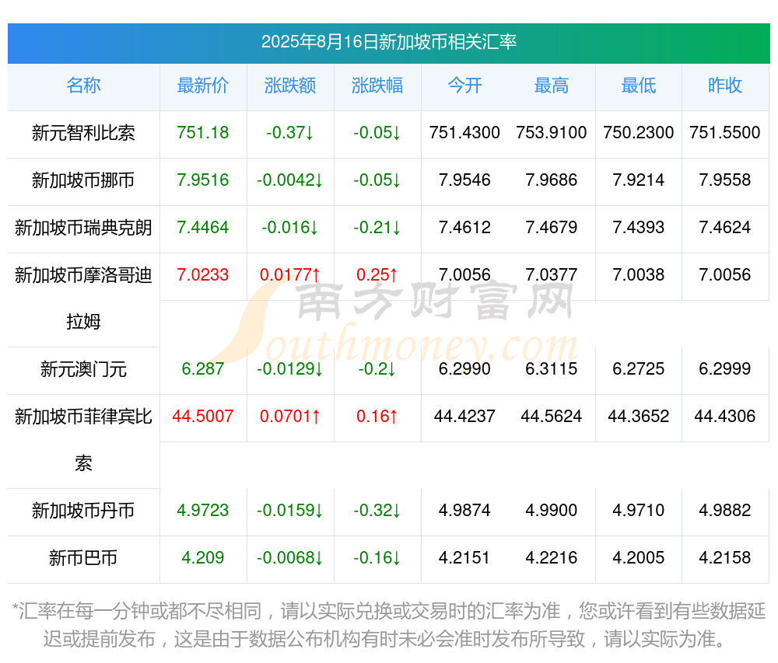Click latest price 4.209
This screenshot has height=663, width=778.
[x=203, y=558]
